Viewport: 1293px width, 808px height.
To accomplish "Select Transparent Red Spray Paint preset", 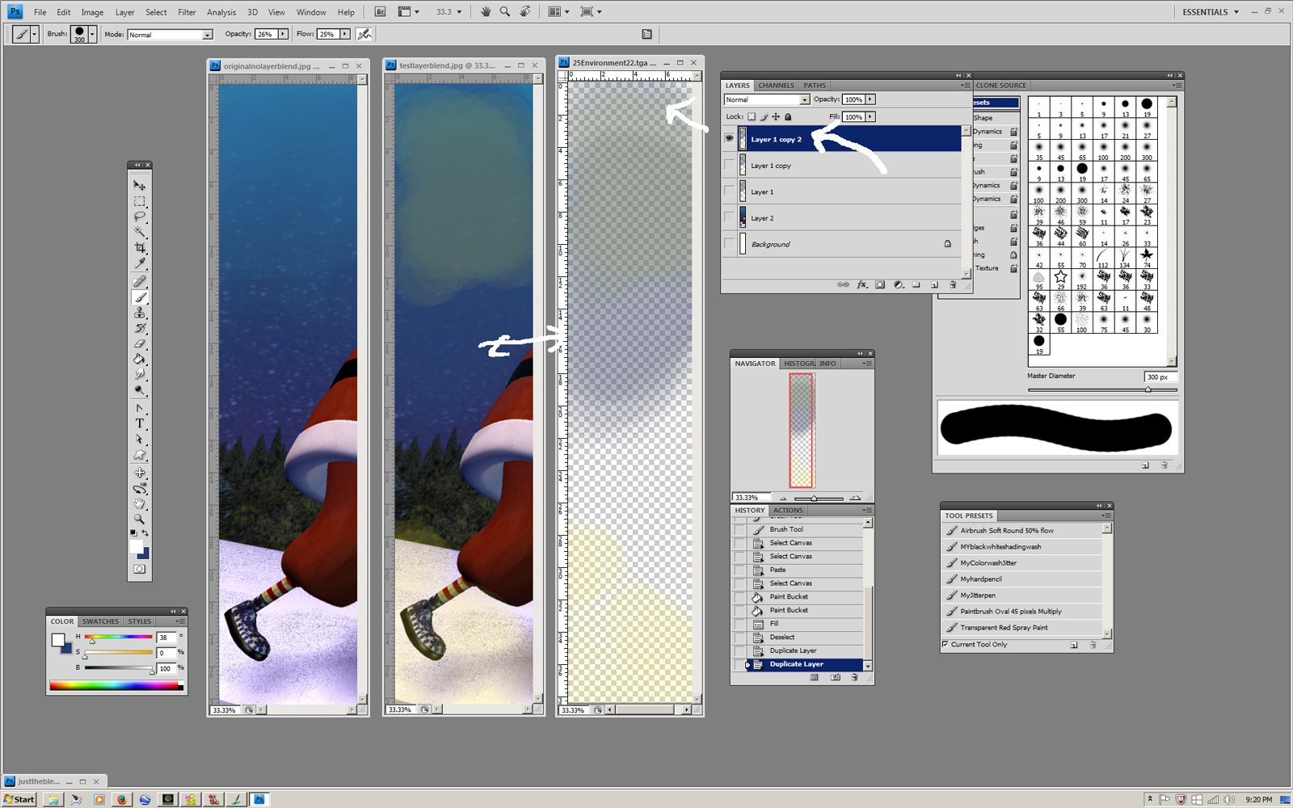I will pos(1021,628).
